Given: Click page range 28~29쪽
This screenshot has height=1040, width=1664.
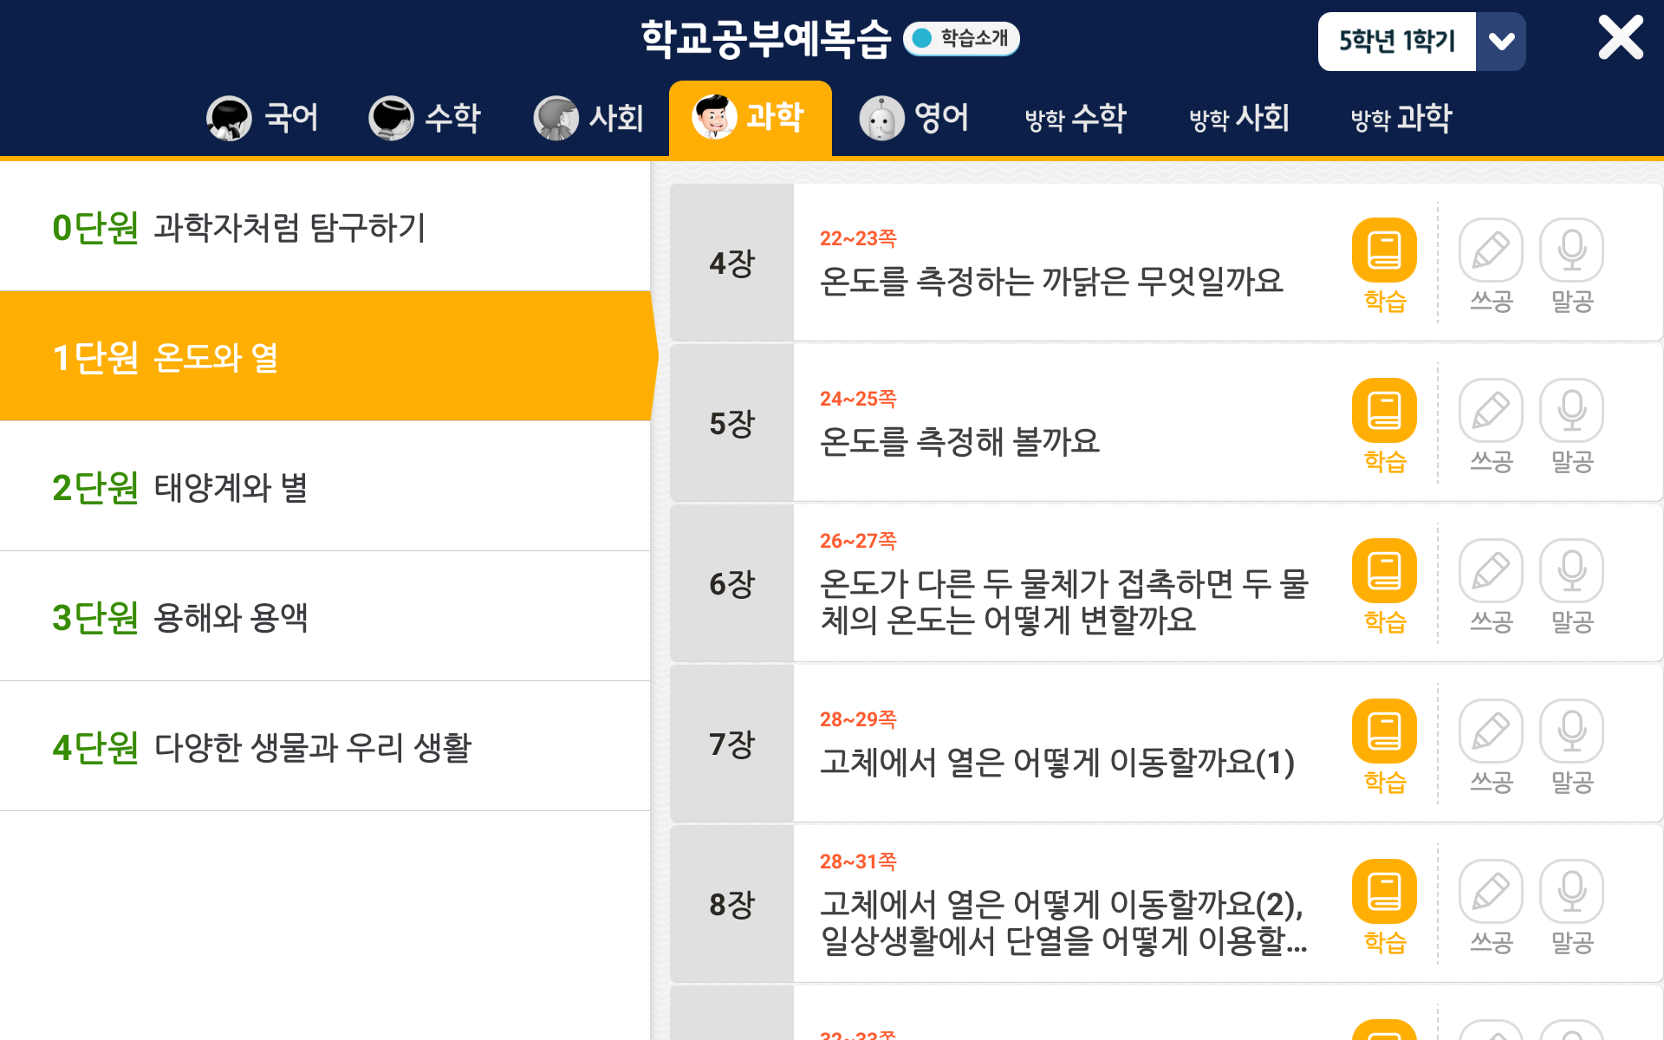Looking at the screenshot, I should coord(858,719).
